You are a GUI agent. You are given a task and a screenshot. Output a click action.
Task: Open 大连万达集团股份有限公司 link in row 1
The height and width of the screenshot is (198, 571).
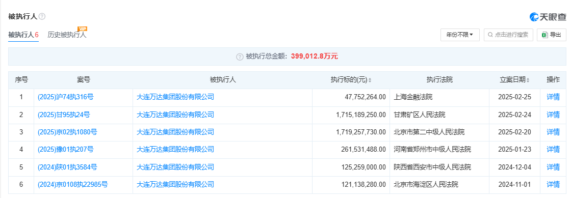tap(175, 97)
